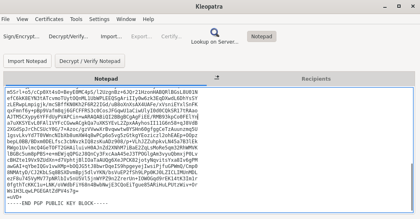Click Import in the toolbar
420x219 pixels.
pyautogui.click(x=111, y=37)
